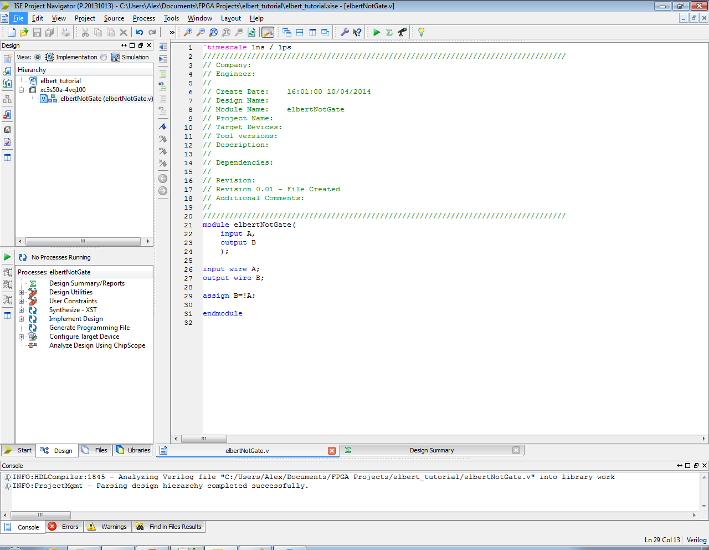
Task: Click the green Run Process arrow beside Processes
Action: tap(7, 257)
